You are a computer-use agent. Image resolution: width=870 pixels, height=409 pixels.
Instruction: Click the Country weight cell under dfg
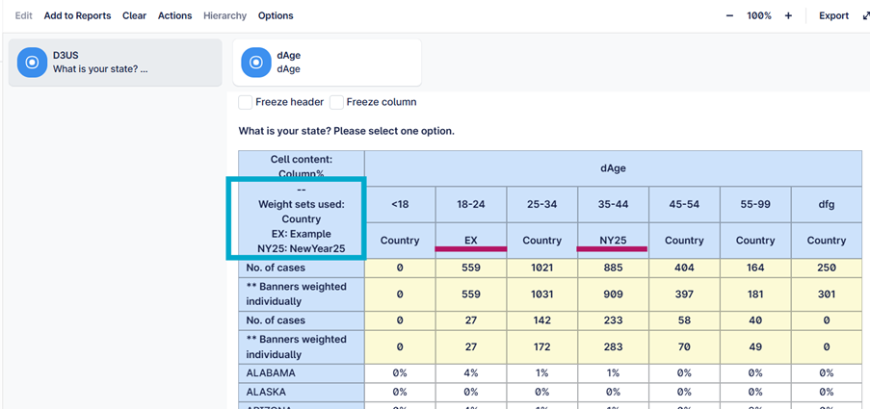827,241
